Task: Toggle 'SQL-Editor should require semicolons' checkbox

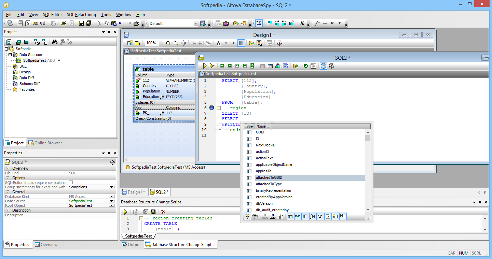Action: click(71, 183)
